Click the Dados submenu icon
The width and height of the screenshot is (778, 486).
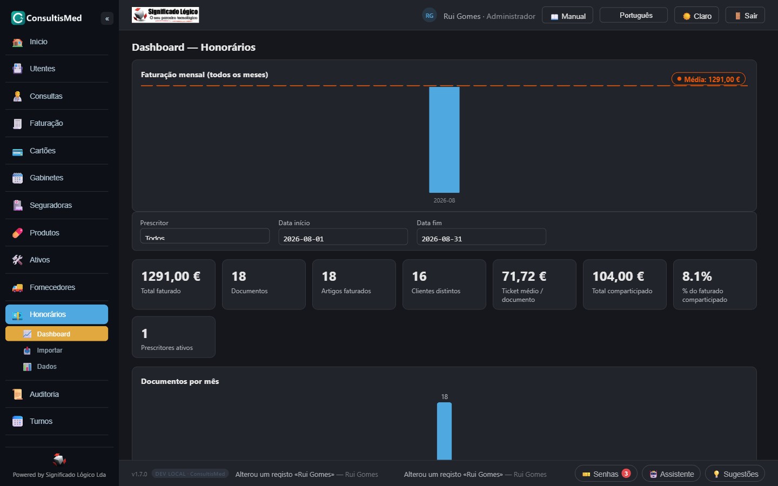coord(27,367)
